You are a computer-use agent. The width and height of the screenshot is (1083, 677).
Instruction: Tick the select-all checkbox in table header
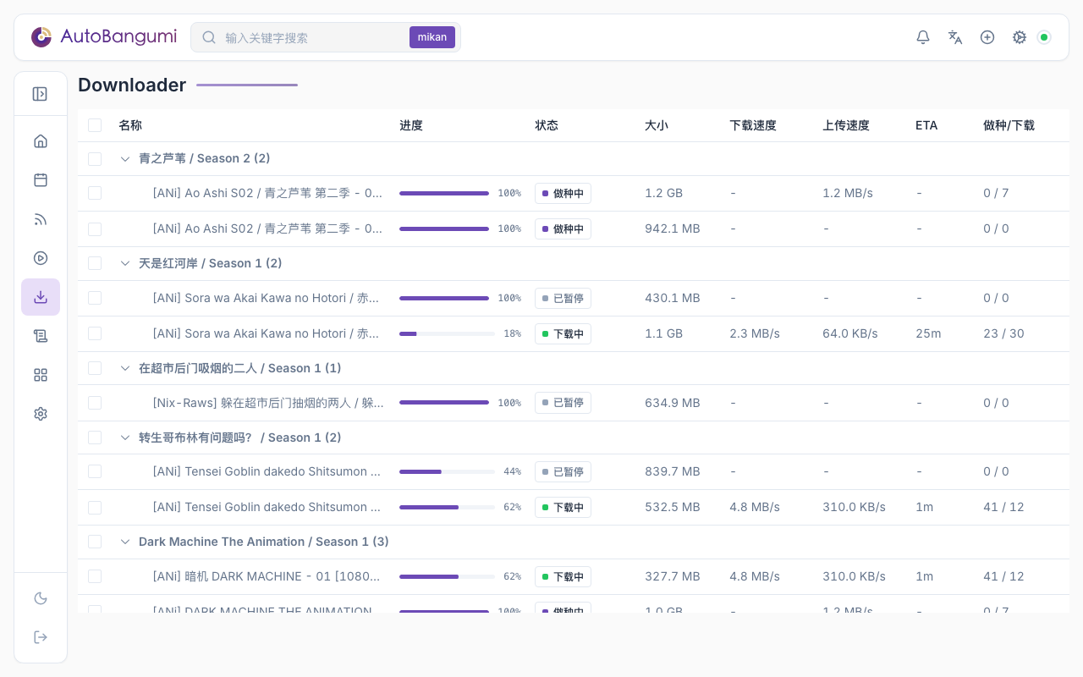pos(95,125)
